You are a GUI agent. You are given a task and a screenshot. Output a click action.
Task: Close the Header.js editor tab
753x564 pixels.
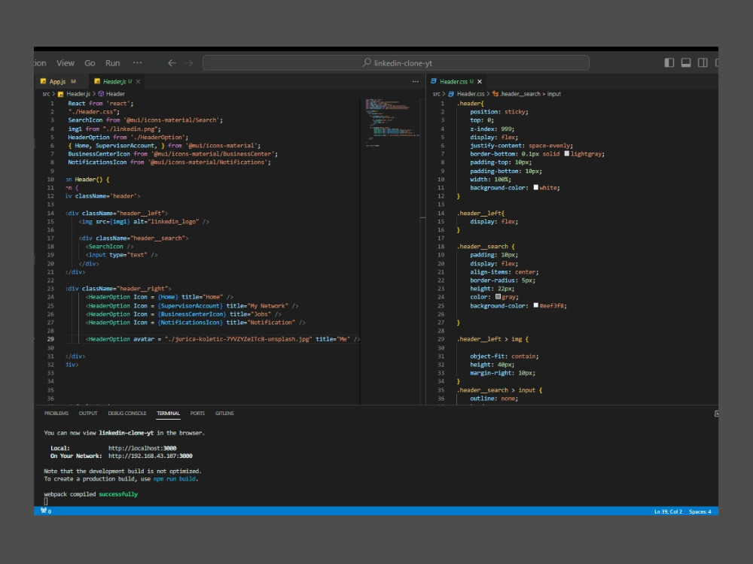(x=139, y=81)
